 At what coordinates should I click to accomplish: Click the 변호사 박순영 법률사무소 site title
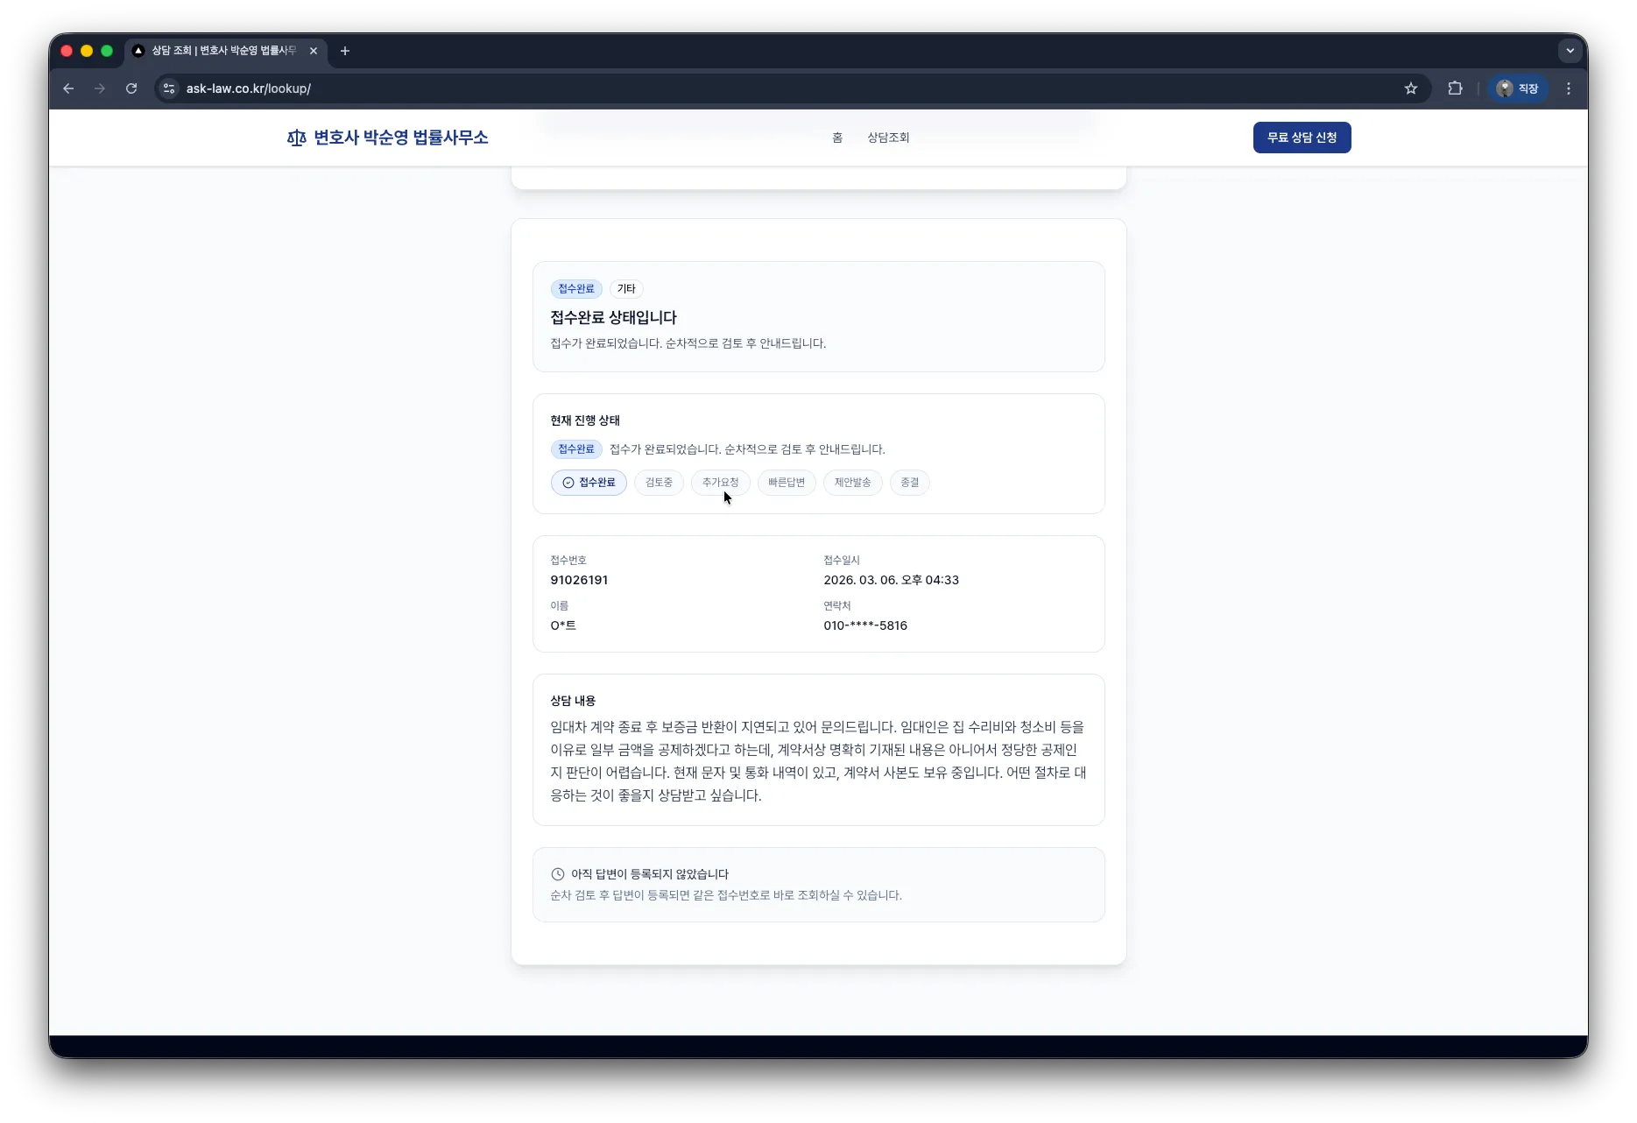coord(402,138)
